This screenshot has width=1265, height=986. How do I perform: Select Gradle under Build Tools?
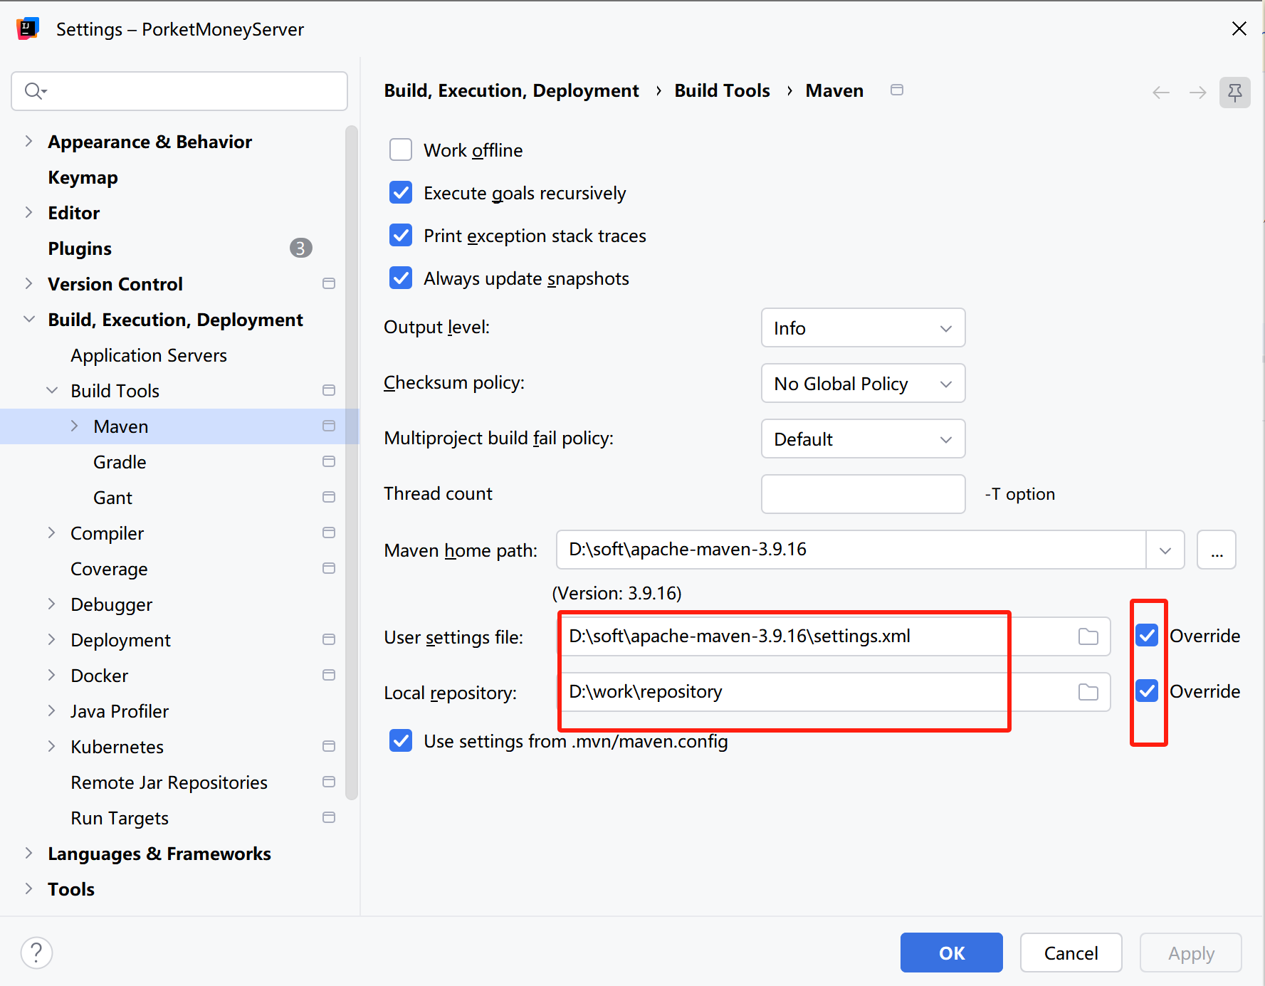click(120, 462)
